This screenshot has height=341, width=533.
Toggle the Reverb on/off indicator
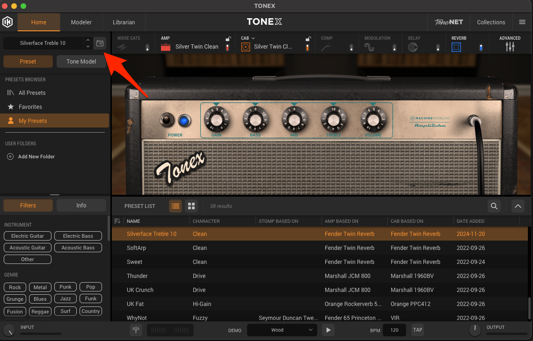click(481, 47)
